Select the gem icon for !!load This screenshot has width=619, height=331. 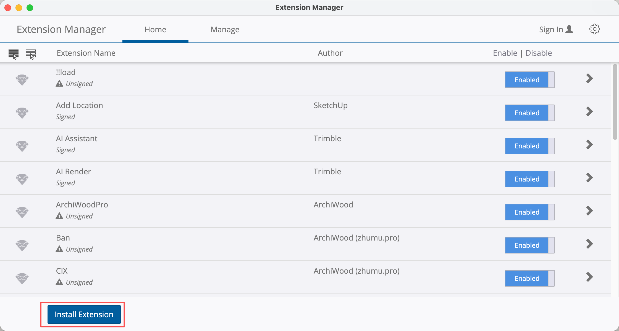[22, 80]
